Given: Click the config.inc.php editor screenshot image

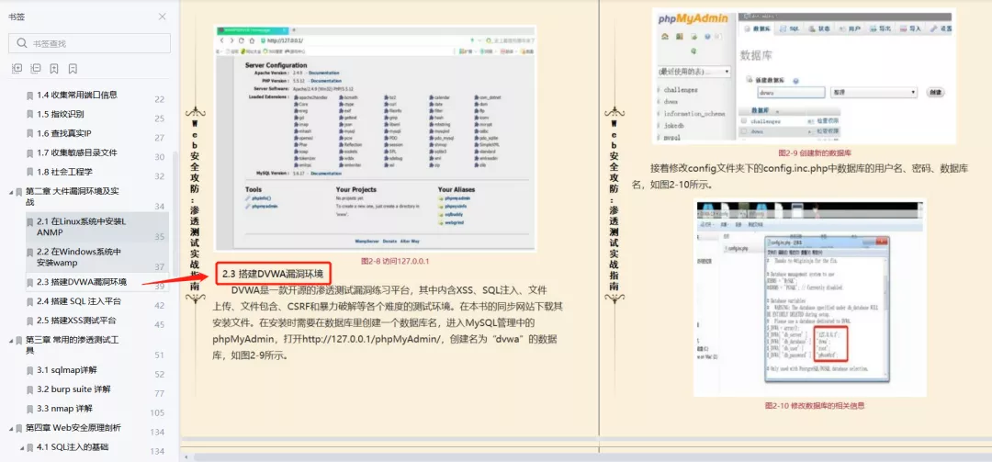Looking at the screenshot, I should click(810, 298).
